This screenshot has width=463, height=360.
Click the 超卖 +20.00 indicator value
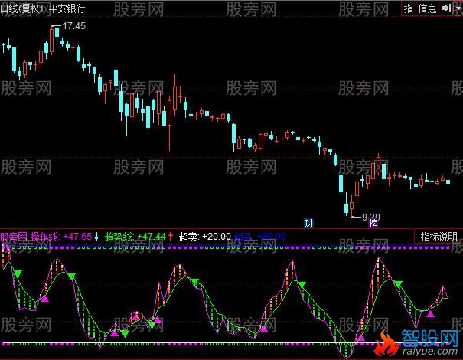point(204,237)
